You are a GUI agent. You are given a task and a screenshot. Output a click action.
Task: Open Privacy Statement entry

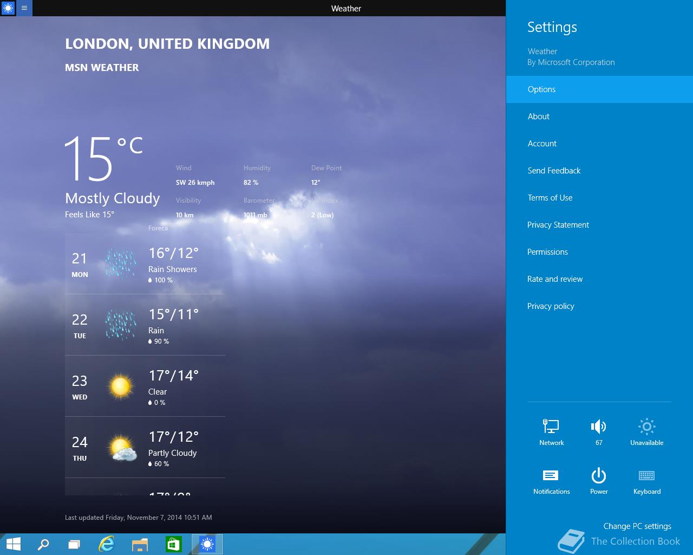(x=599, y=225)
